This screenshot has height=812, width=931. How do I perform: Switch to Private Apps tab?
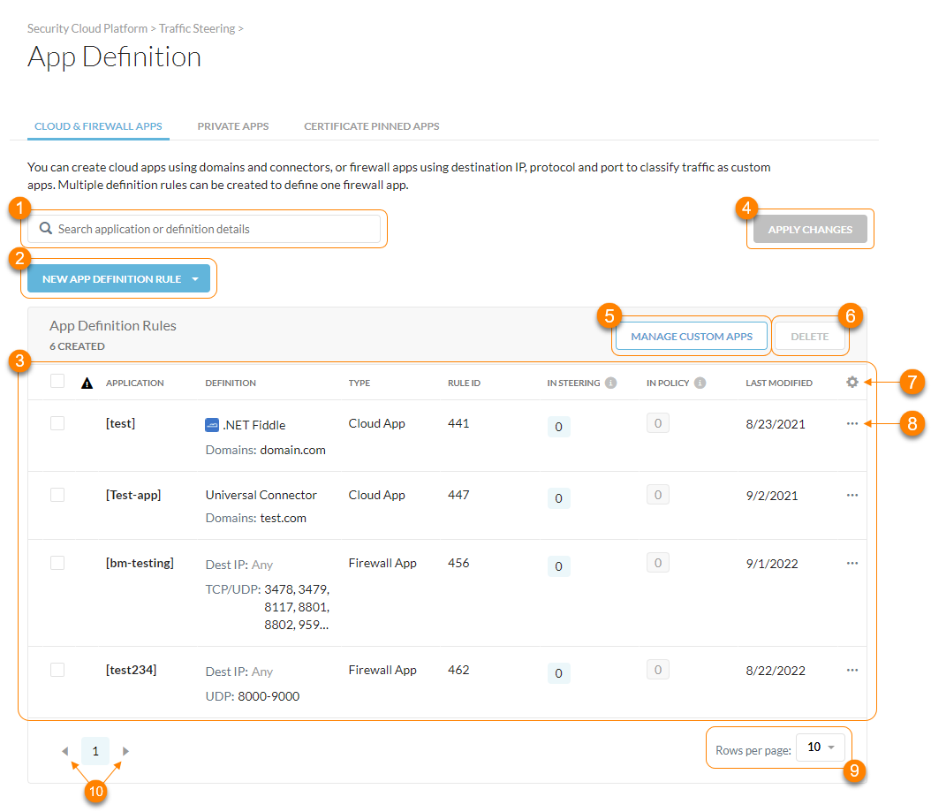pos(233,126)
